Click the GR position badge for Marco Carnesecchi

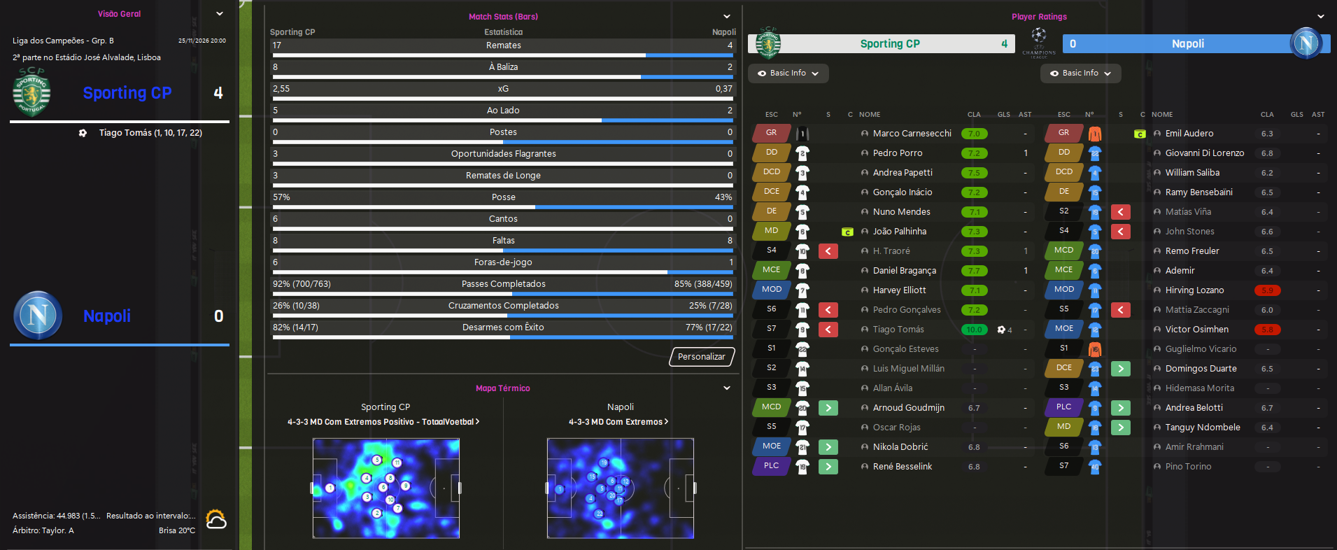[771, 133]
